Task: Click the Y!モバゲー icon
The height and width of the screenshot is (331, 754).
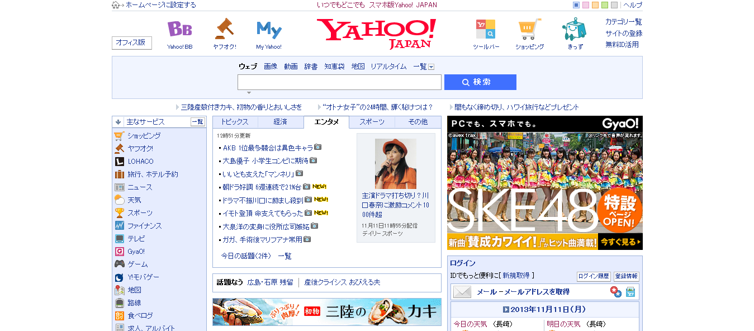Action: [x=119, y=277]
